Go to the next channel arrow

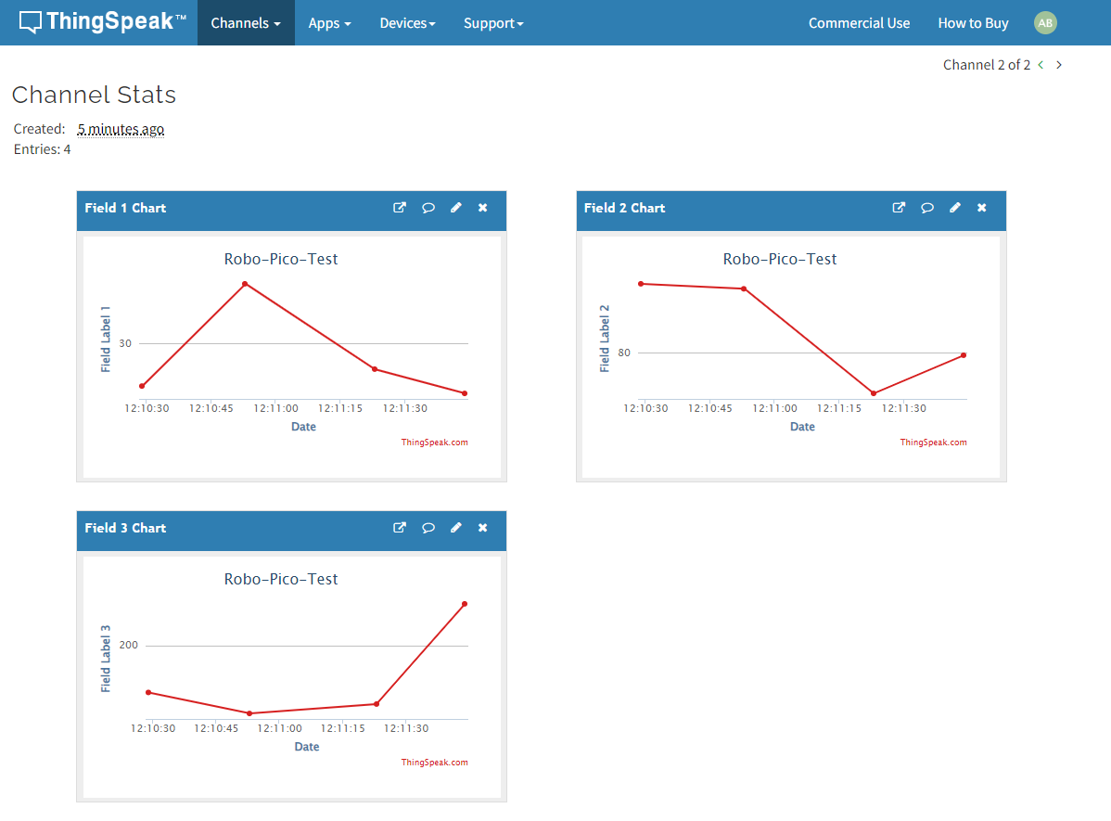[x=1059, y=65]
